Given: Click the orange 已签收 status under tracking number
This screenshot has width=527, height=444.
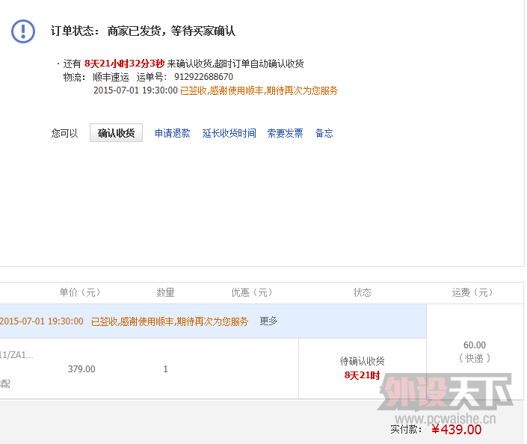Looking at the screenshot, I should tap(259, 90).
